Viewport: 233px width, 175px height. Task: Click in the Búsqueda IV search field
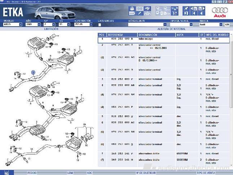pos(146,24)
